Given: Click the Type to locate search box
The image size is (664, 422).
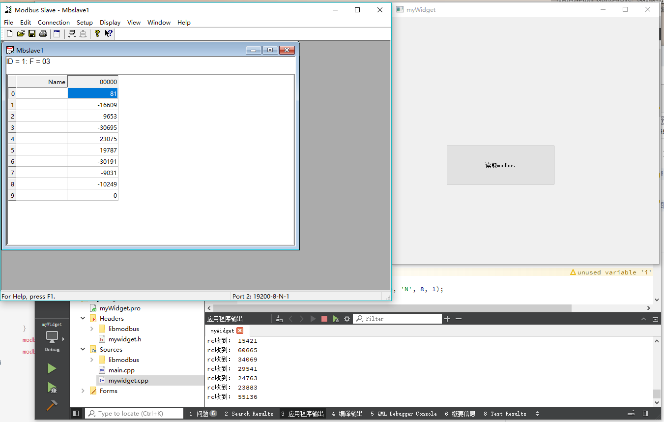Looking at the screenshot, I should coord(134,414).
